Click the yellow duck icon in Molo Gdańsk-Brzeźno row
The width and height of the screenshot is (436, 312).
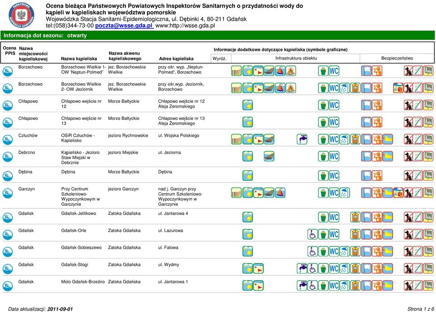click(387, 285)
